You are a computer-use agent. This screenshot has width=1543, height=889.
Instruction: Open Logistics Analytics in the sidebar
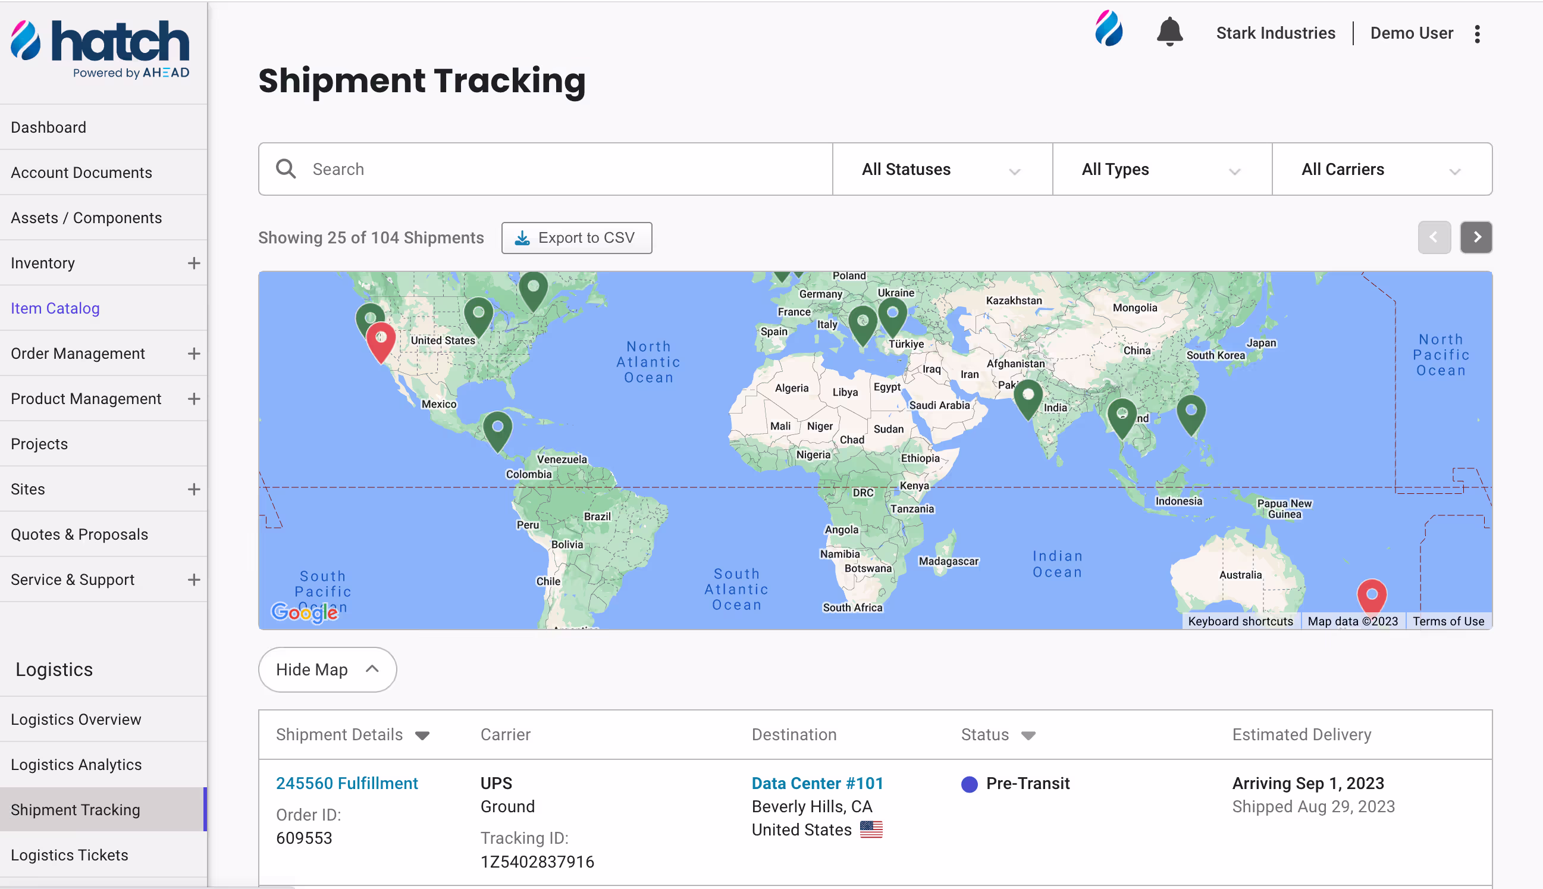point(76,765)
